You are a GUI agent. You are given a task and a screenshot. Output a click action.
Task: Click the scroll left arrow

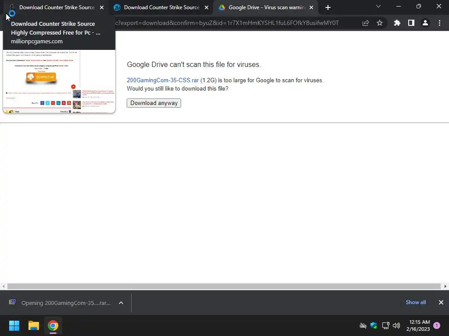pos(4,286)
